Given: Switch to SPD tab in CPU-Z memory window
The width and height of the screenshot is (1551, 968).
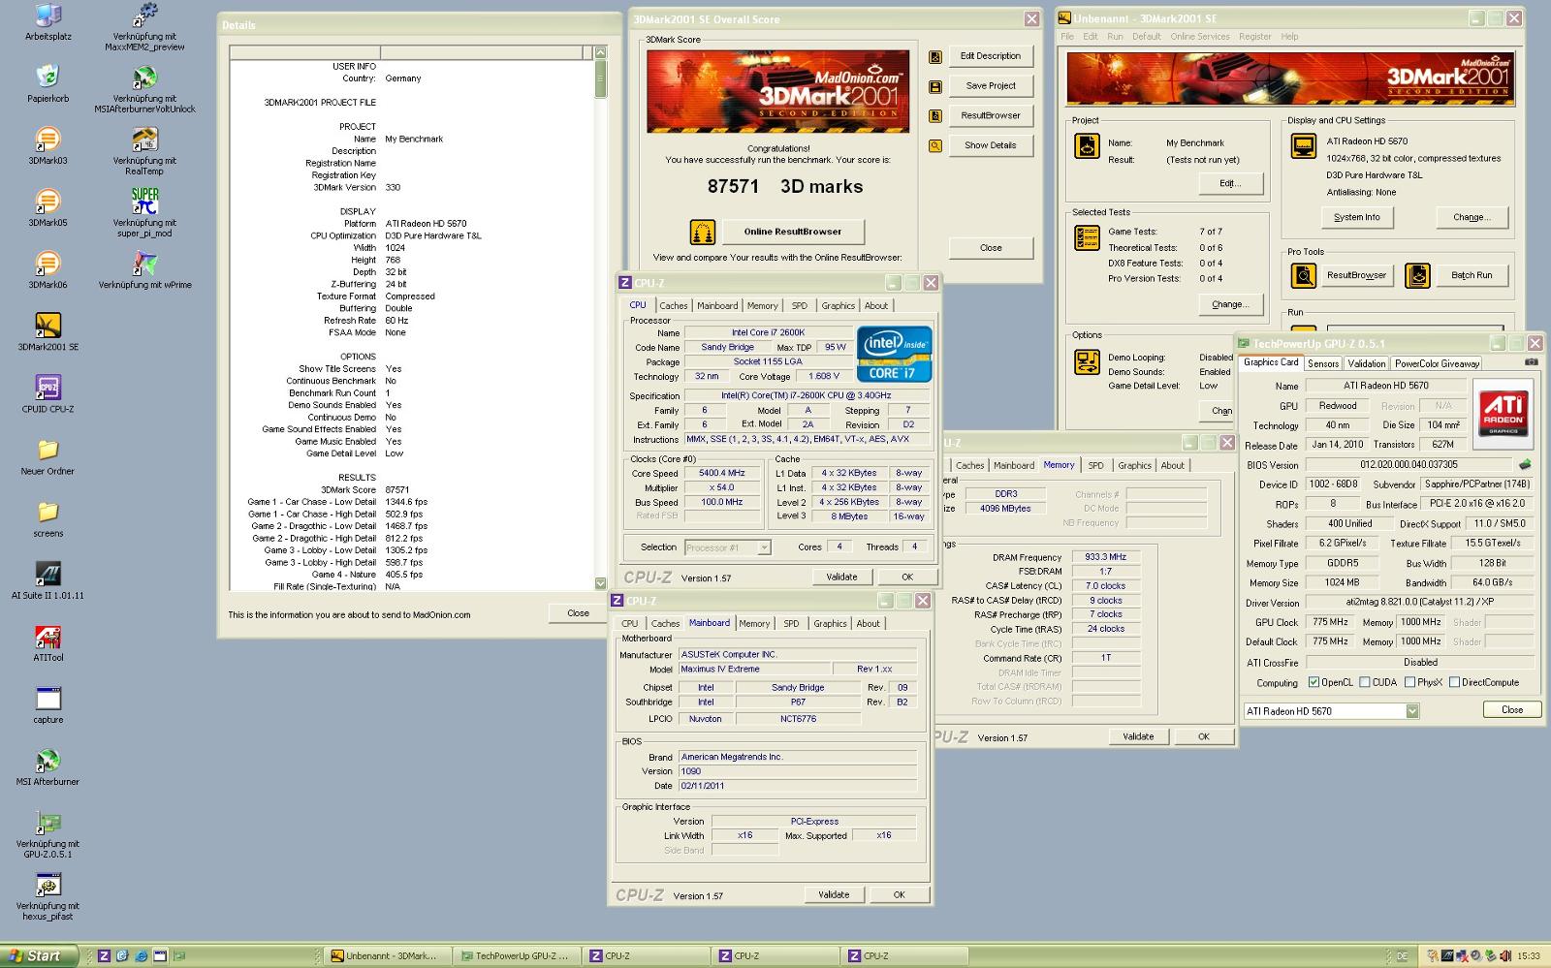Looking at the screenshot, I should (x=1095, y=465).
